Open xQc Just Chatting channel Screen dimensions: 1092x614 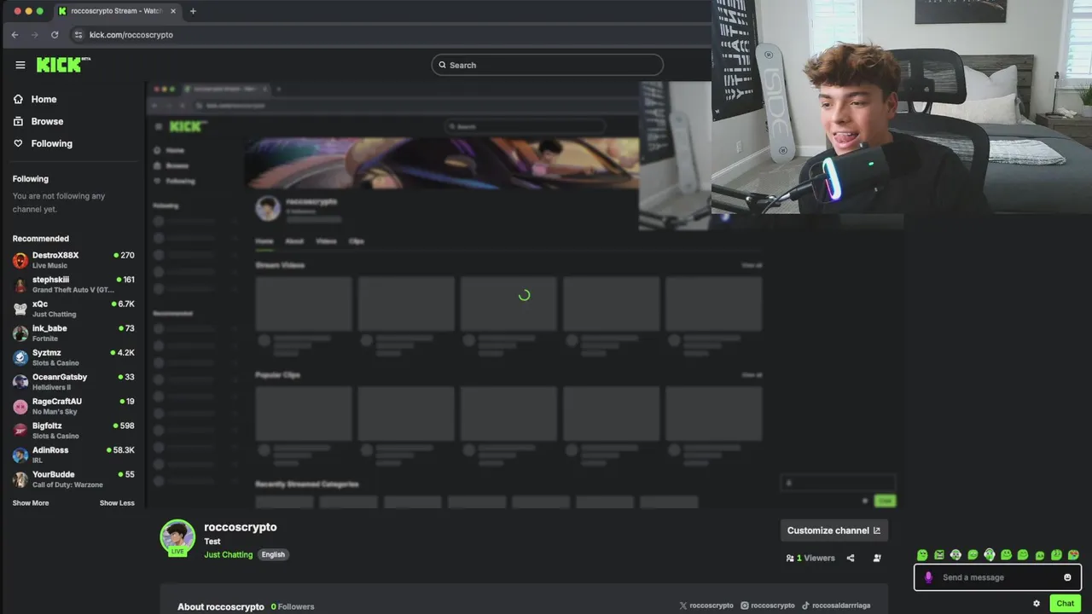pyautogui.click(x=73, y=309)
